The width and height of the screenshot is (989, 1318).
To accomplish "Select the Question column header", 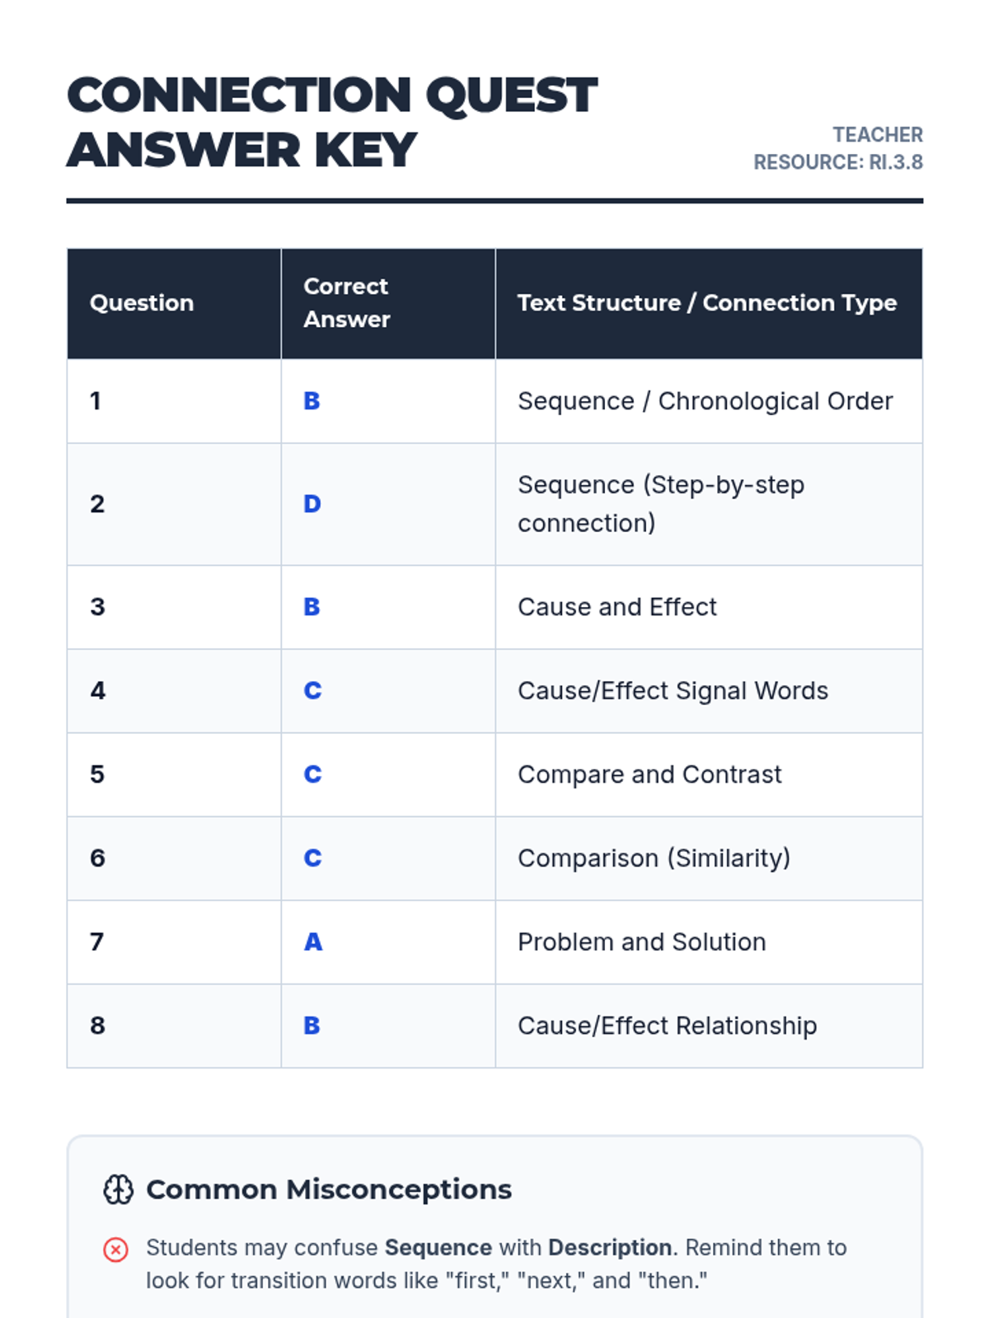I will [142, 303].
